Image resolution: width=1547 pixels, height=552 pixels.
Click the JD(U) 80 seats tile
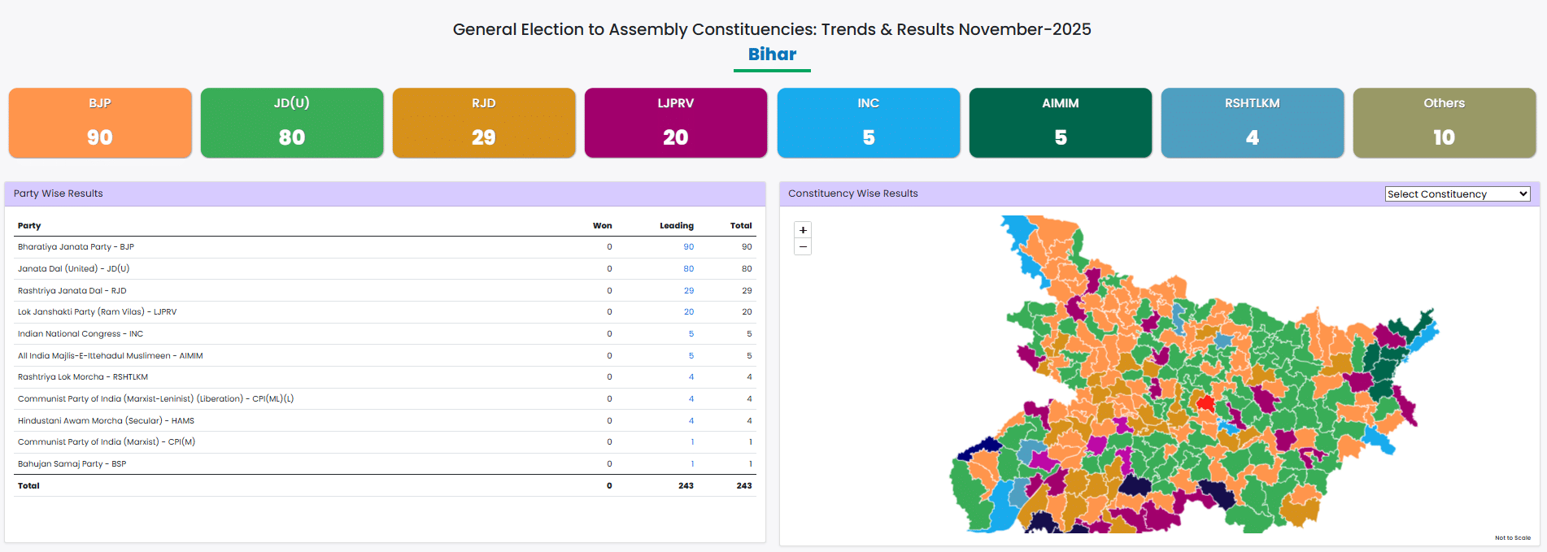tap(292, 123)
